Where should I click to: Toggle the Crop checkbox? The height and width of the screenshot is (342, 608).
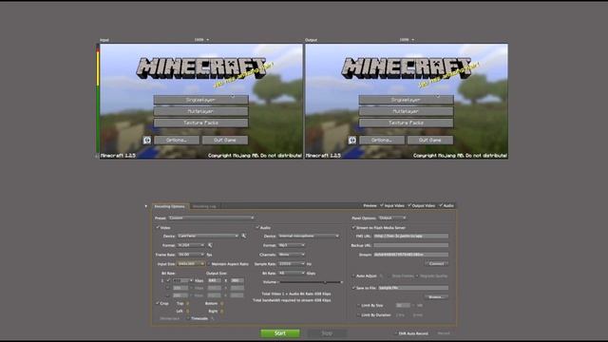[x=158, y=303]
